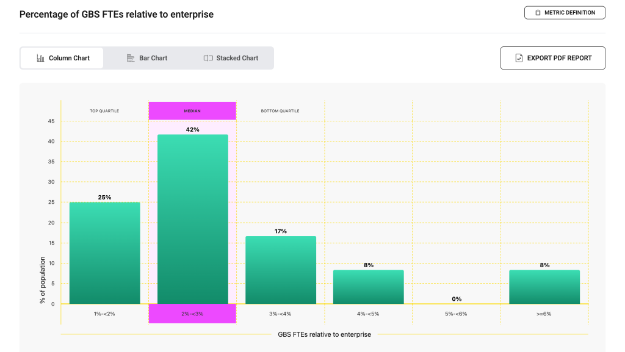Screen dimensions: 625x352
Task: Click the BOTTOM QUARTILE label
Action: (x=280, y=111)
